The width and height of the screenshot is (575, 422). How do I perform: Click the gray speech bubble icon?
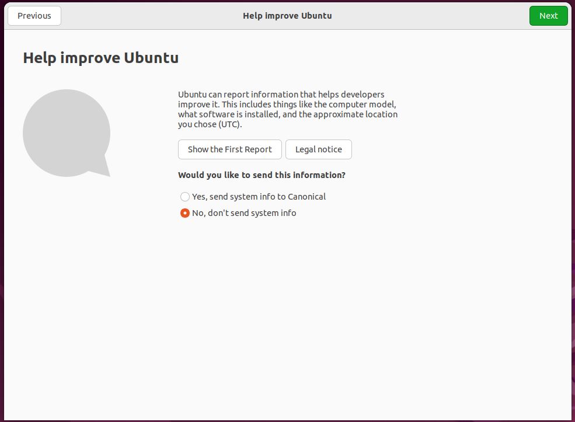coord(66,132)
